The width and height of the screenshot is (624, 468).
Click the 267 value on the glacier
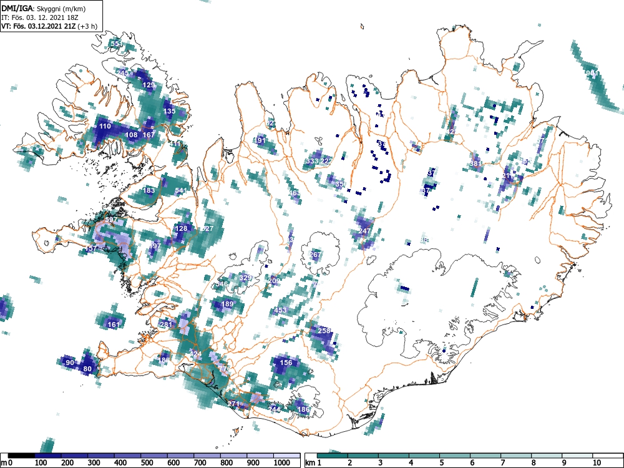click(x=314, y=255)
